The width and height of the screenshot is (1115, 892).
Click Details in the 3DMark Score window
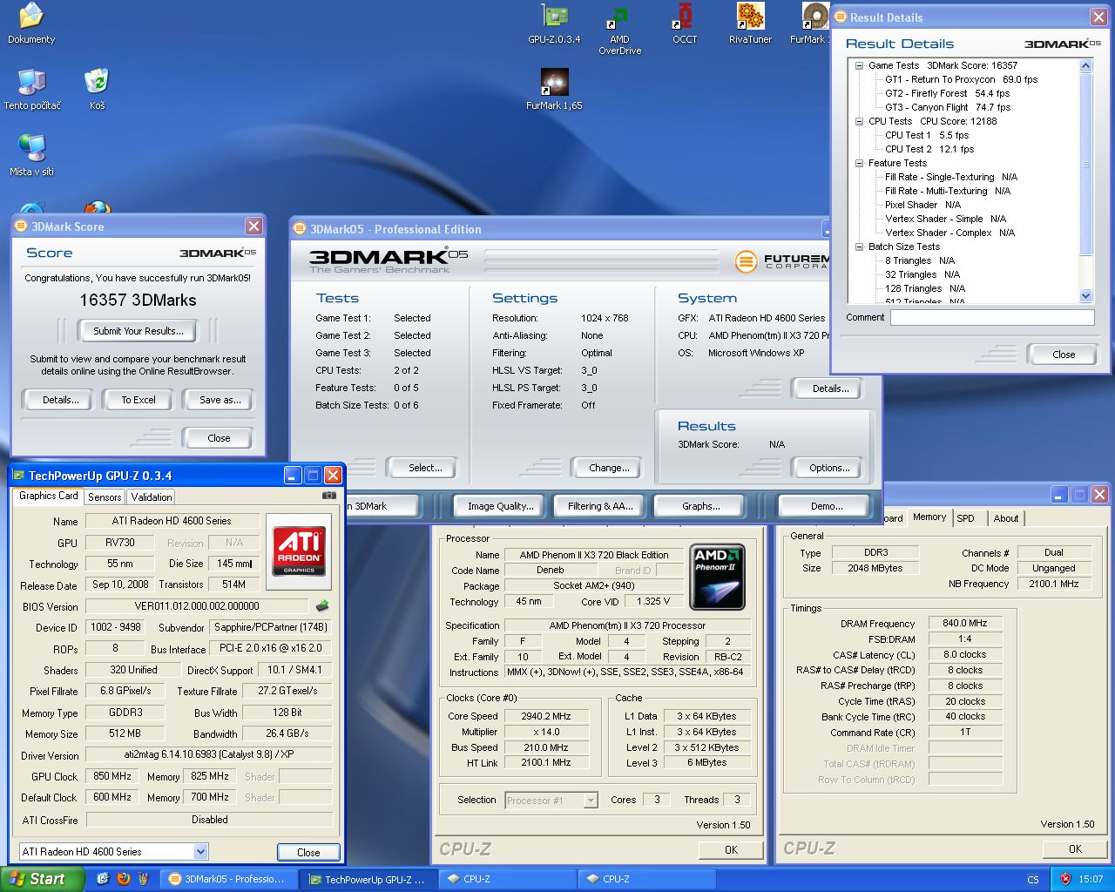60,400
